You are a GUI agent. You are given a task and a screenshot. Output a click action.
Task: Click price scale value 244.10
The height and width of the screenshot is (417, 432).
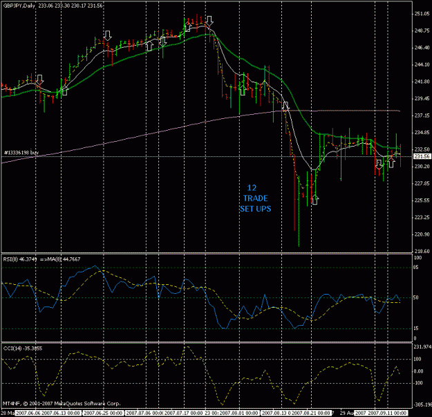(x=422, y=64)
